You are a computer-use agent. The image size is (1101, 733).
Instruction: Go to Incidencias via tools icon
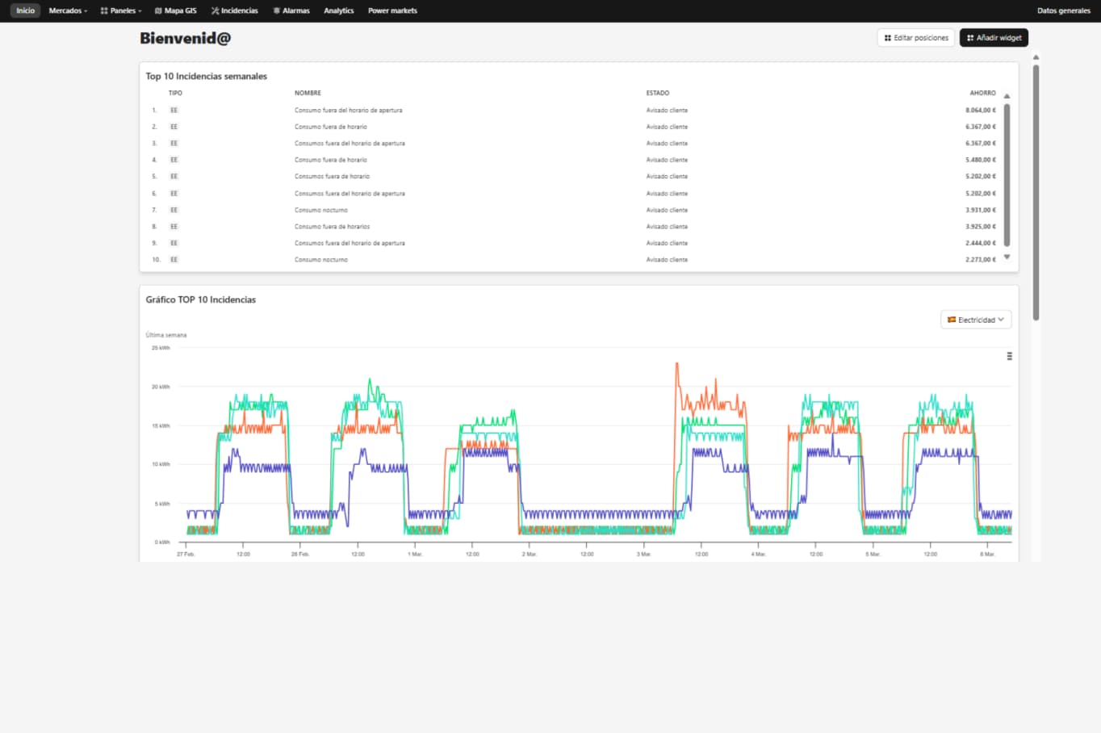(216, 10)
